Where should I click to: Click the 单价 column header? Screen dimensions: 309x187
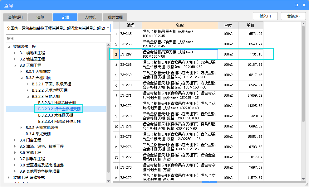(251, 25)
